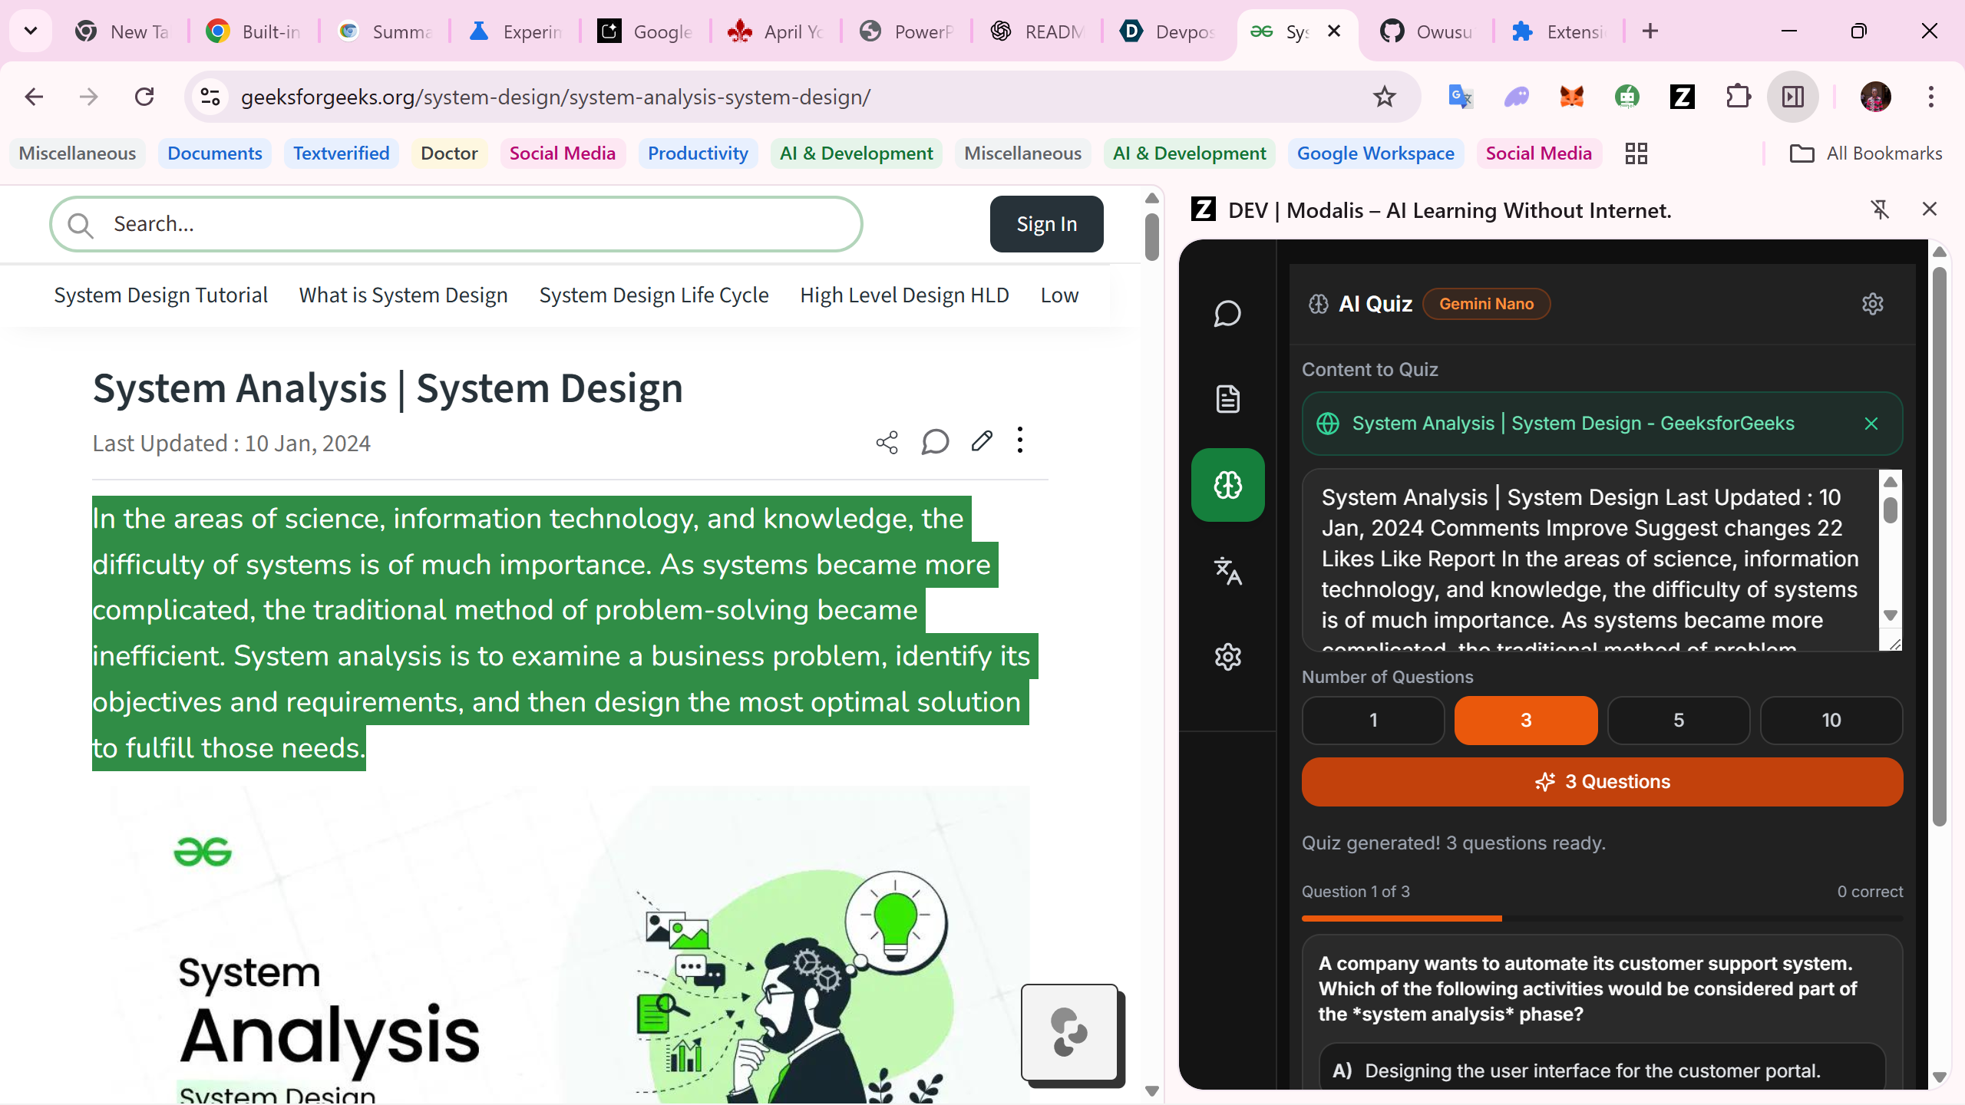
Task: Open the document summary icon in sidebar
Action: [1227, 399]
